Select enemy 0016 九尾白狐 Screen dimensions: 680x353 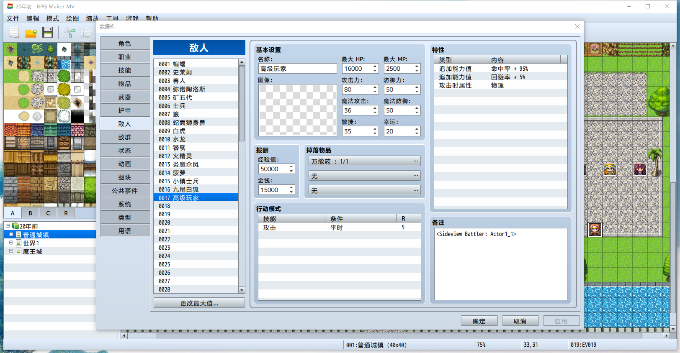(196, 189)
